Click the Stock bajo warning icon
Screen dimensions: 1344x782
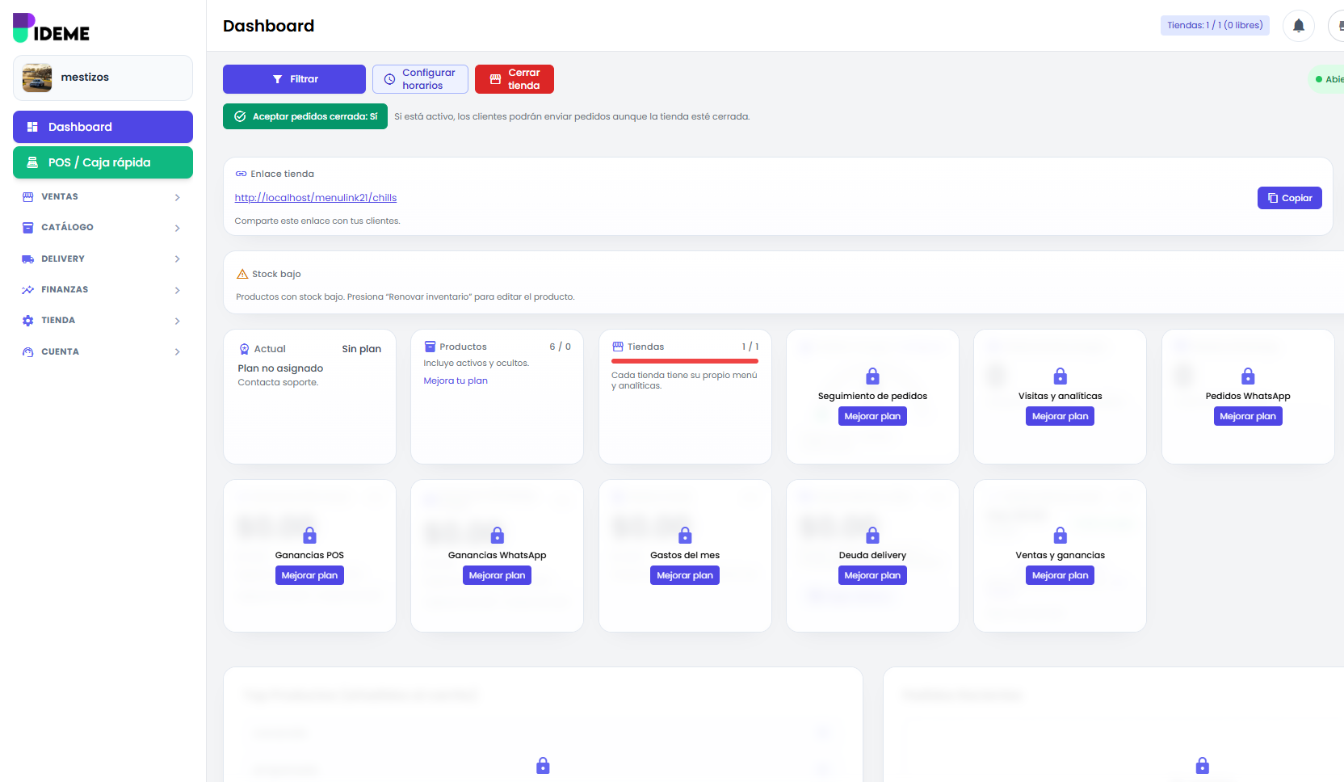(x=242, y=275)
